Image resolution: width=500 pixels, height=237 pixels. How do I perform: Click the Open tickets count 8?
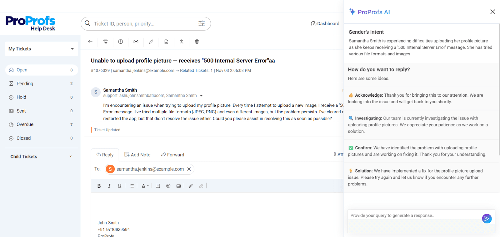(72, 70)
